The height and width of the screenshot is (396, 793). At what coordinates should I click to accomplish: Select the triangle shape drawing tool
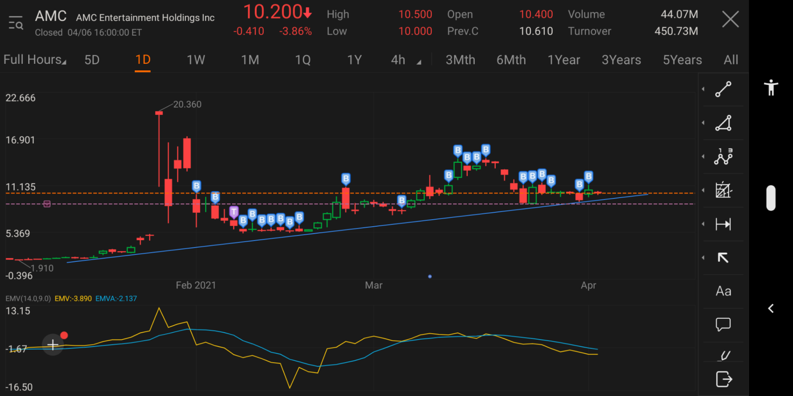tap(723, 123)
